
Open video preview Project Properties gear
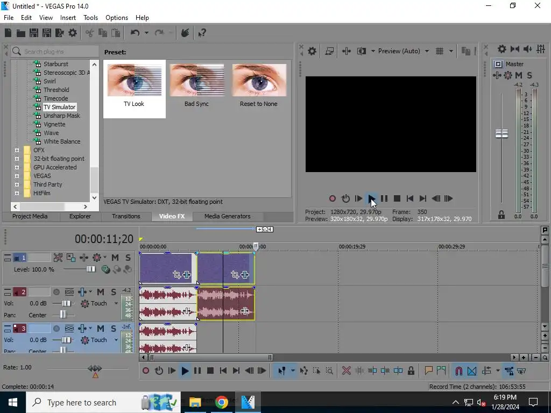coord(312,51)
